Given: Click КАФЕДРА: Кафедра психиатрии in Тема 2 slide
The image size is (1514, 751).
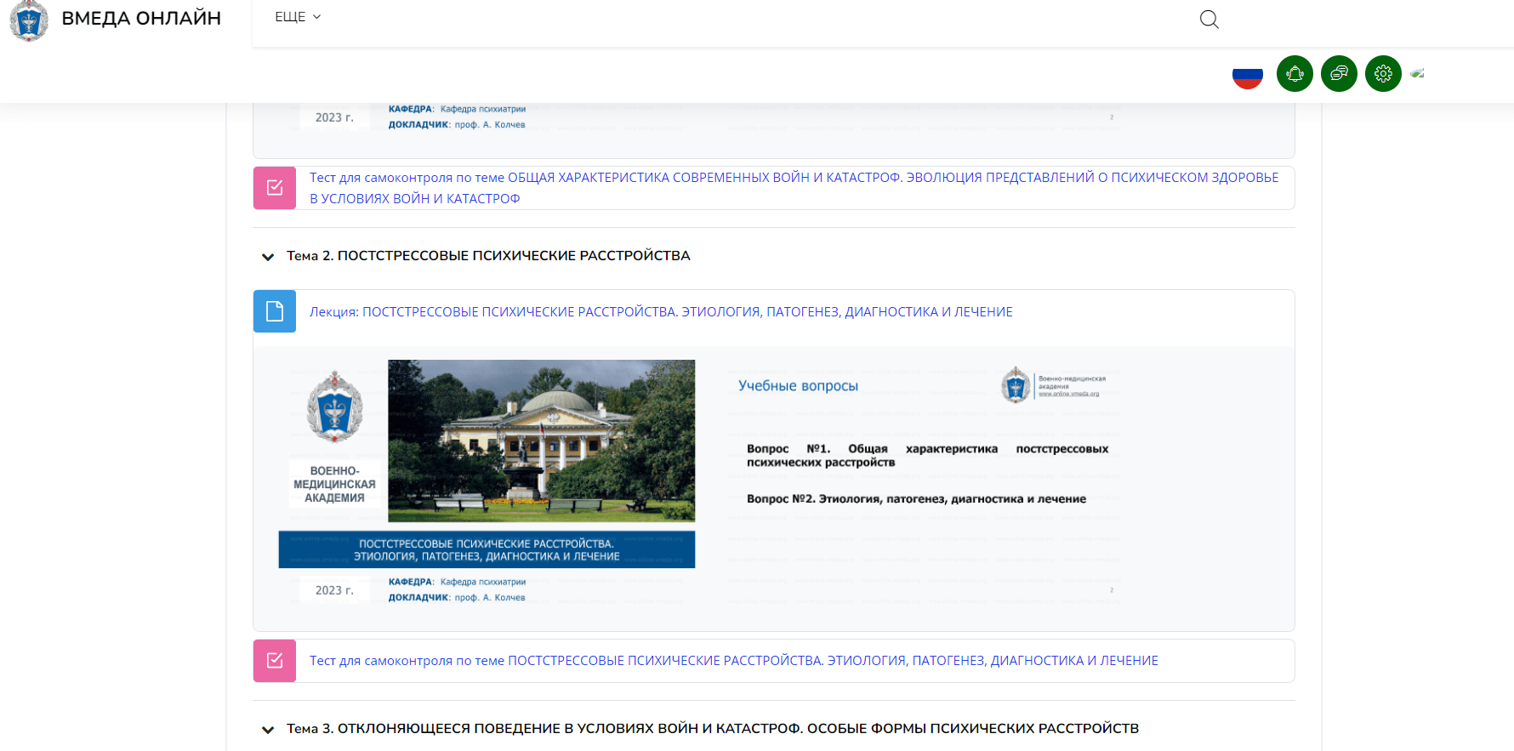Looking at the screenshot, I should 457,583.
